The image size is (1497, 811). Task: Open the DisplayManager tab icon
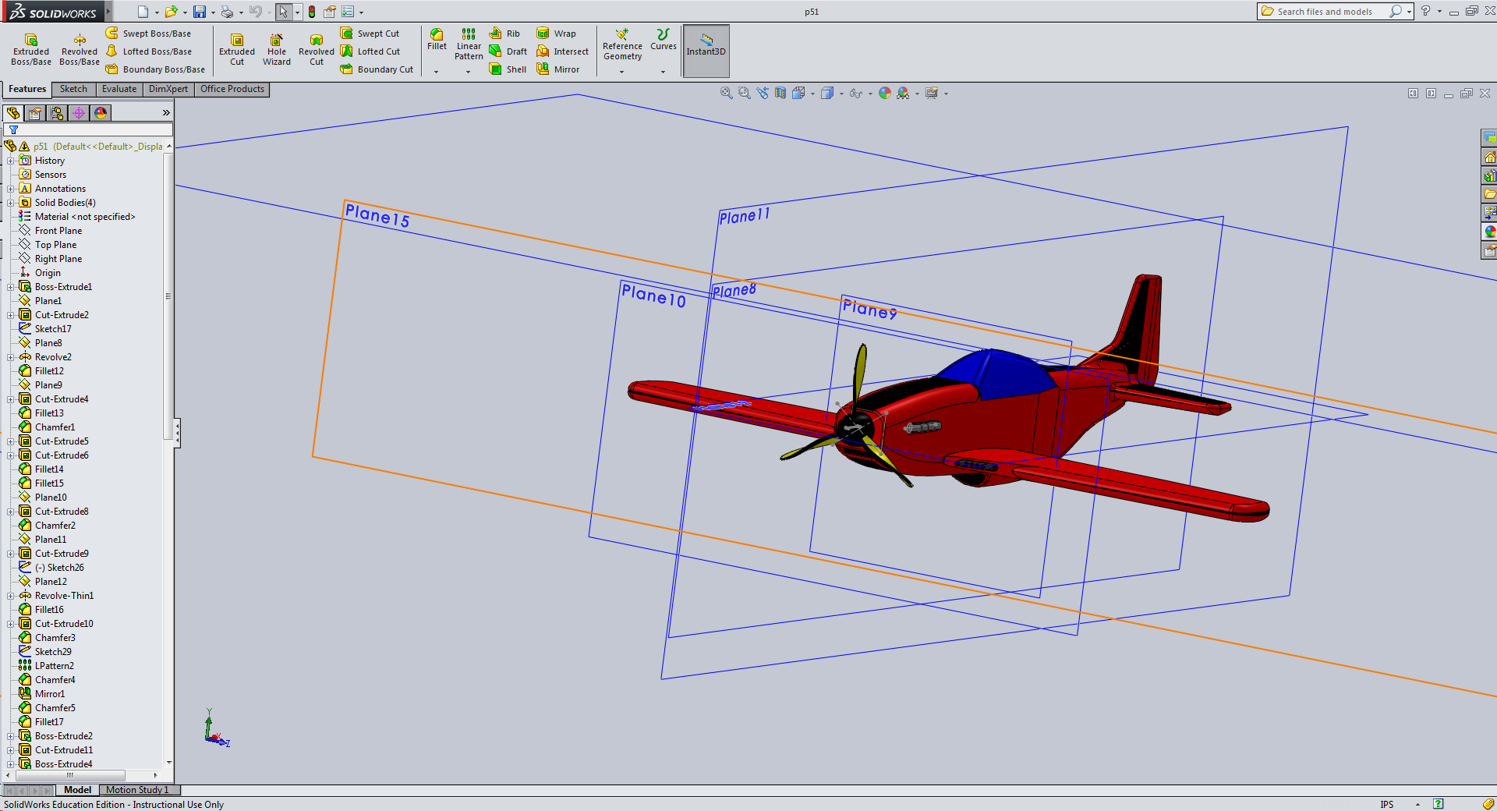(x=101, y=113)
